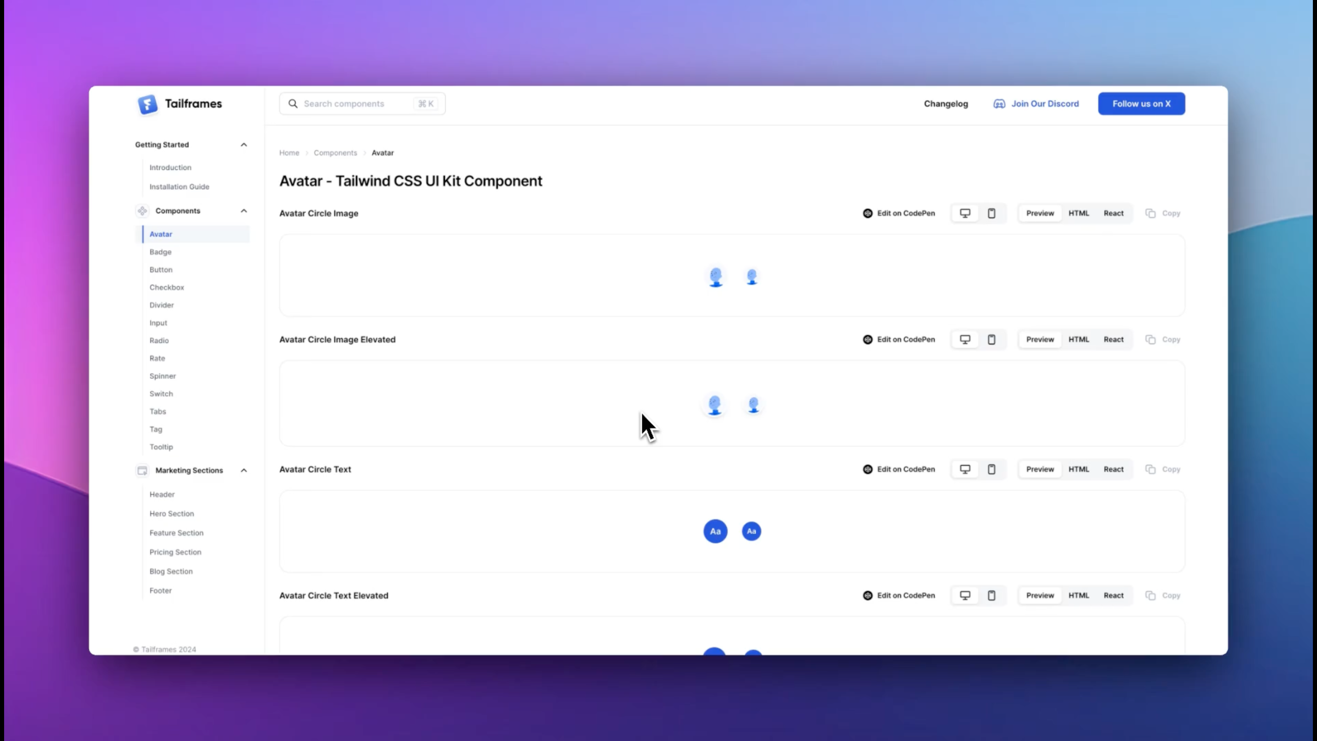Image resolution: width=1317 pixels, height=741 pixels.
Task: Click the Tailframes logo icon
Action: (x=147, y=104)
